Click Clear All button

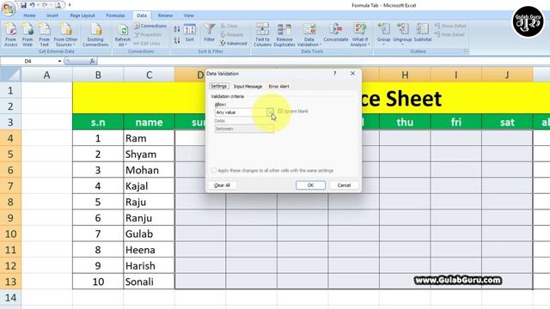[222, 185]
